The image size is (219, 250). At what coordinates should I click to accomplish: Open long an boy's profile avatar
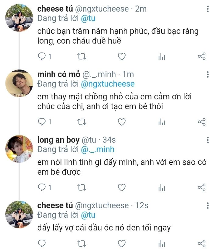click(x=19, y=149)
